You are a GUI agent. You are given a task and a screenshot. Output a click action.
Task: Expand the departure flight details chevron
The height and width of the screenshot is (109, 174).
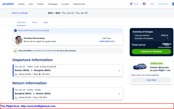(119, 71)
